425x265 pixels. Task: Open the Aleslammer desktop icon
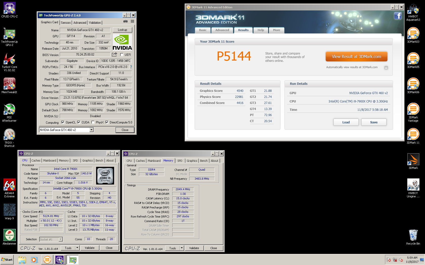point(9,237)
